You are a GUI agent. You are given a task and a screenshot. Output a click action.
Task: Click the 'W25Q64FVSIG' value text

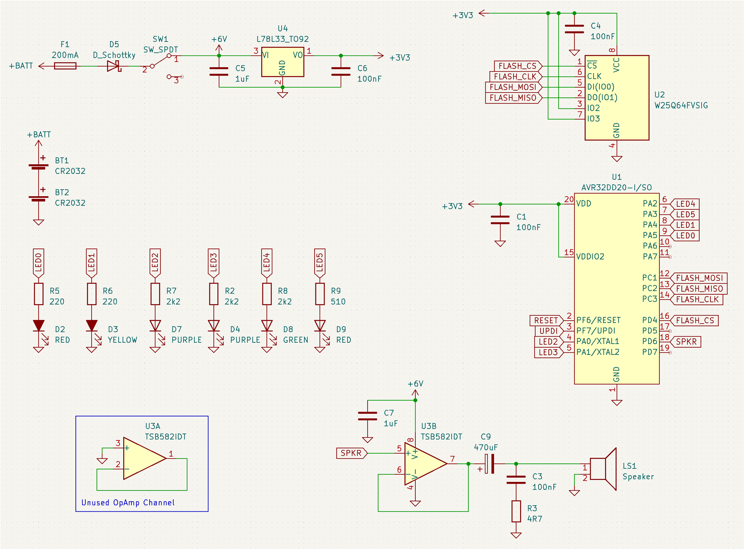click(681, 106)
